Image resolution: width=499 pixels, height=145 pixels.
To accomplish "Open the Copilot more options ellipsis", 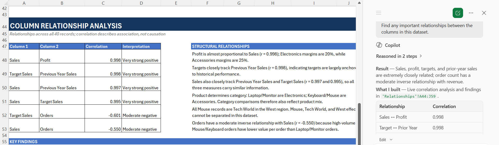I will [x=471, y=13].
